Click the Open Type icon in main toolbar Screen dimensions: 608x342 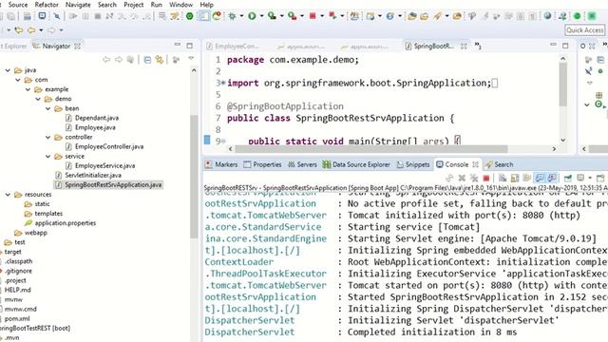pos(412,16)
